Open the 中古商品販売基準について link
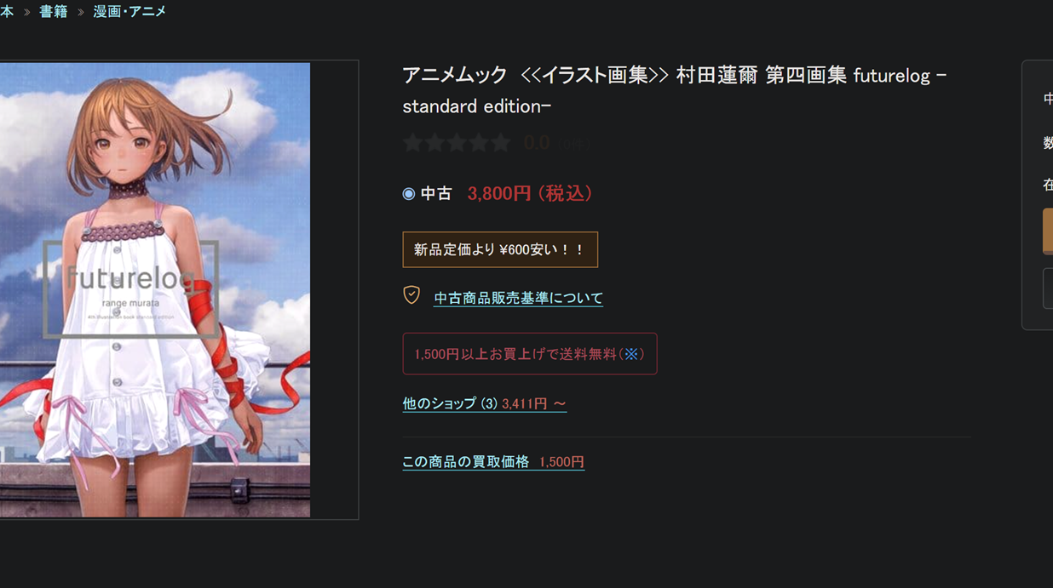Viewport: 1053px width, 588px height. pyautogui.click(x=518, y=298)
